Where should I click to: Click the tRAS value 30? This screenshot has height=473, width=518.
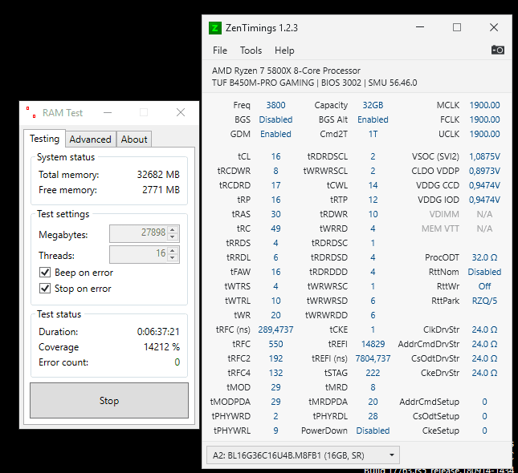click(275, 214)
